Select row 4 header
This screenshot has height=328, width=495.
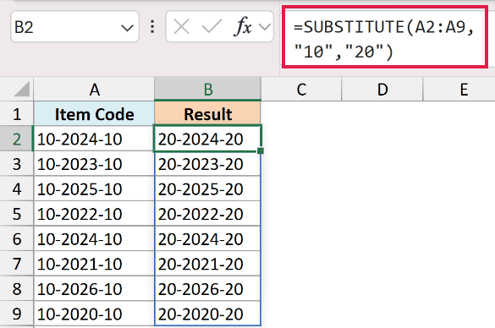tap(17, 189)
